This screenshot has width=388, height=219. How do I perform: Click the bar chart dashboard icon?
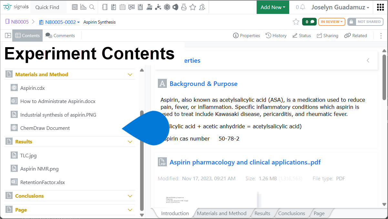click(x=83, y=7)
